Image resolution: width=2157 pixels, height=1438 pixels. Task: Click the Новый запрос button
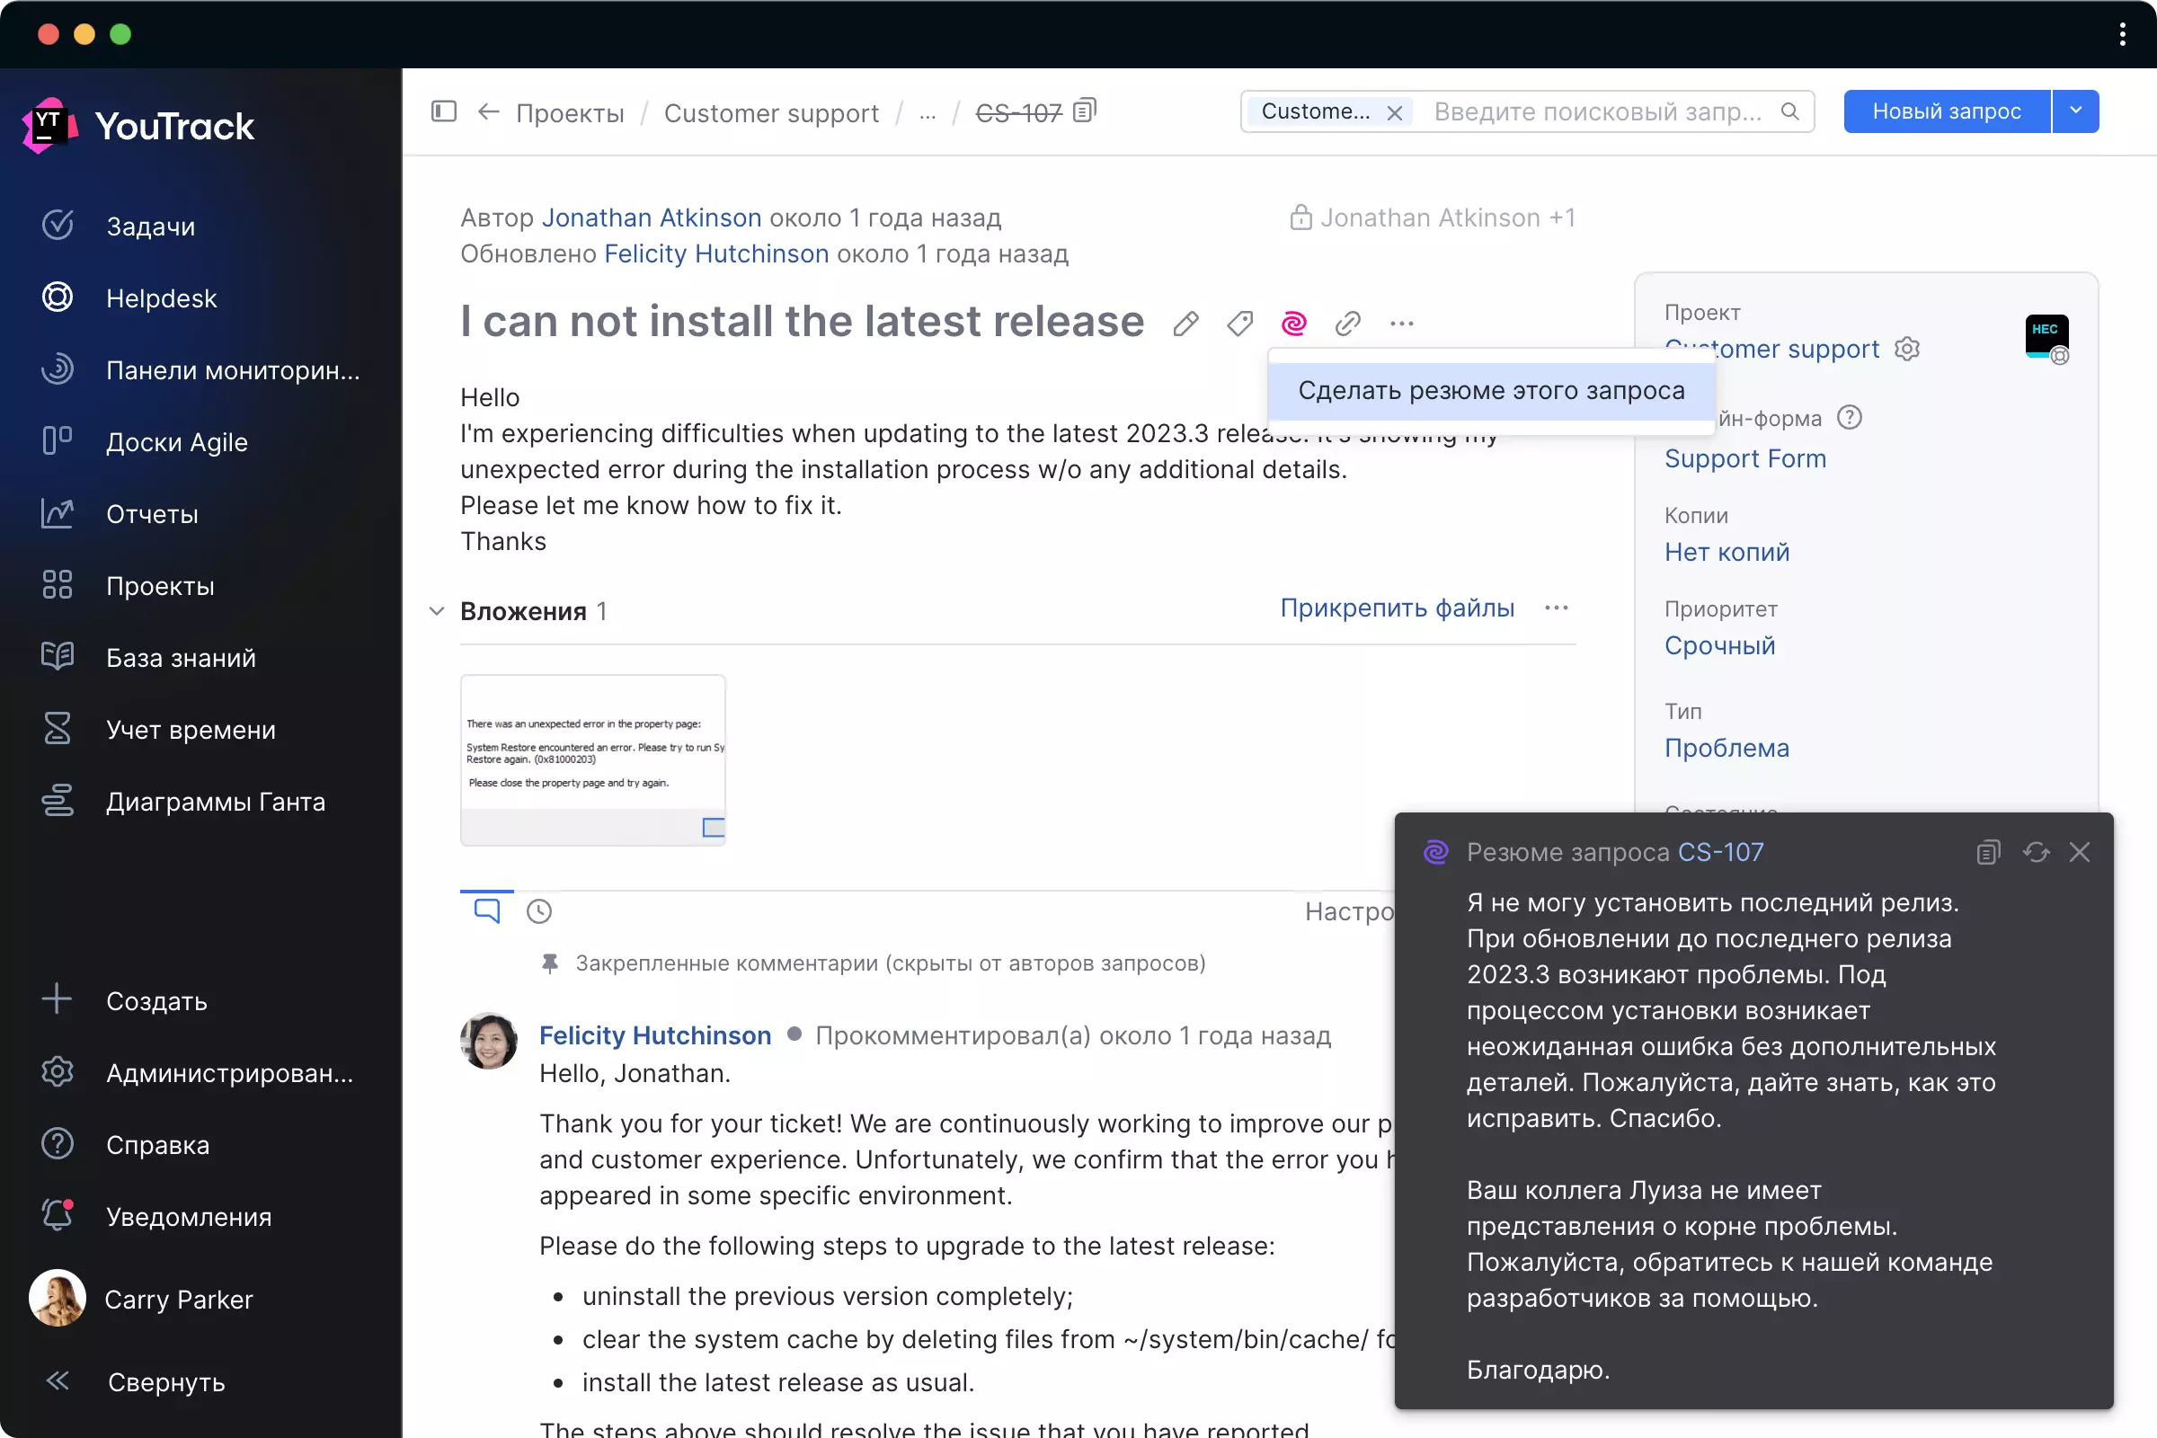click(x=1946, y=111)
